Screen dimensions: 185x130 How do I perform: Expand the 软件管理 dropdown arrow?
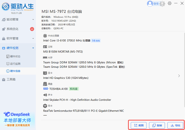tap(33, 39)
